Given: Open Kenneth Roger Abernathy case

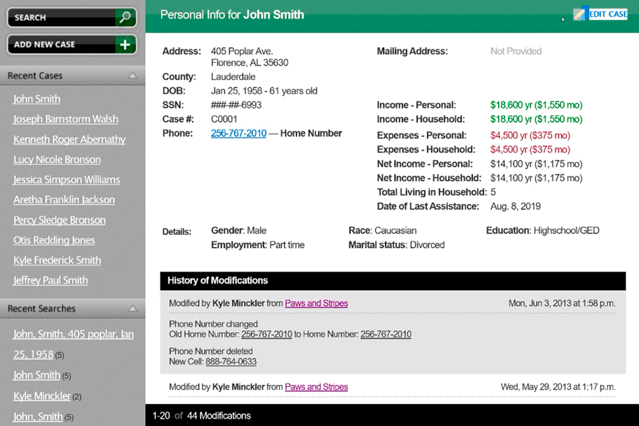Looking at the screenshot, I should click(x=69, y=139).
